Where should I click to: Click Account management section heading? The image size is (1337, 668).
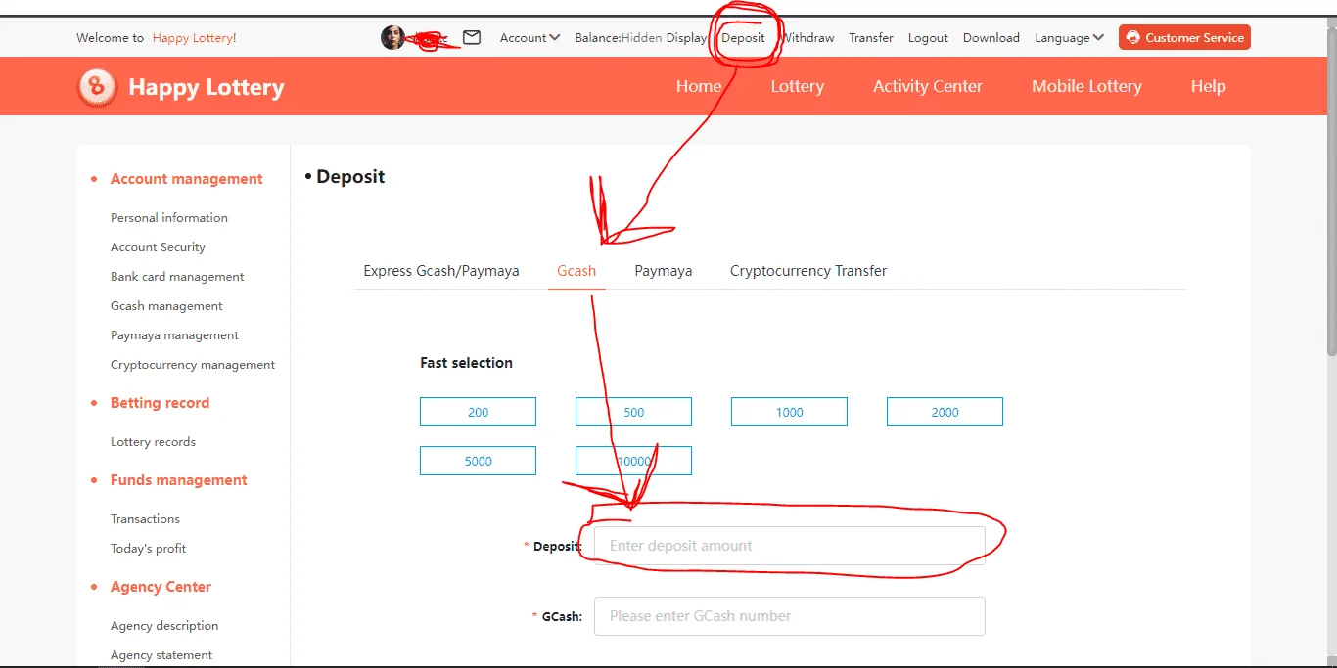tap(187, 179)
